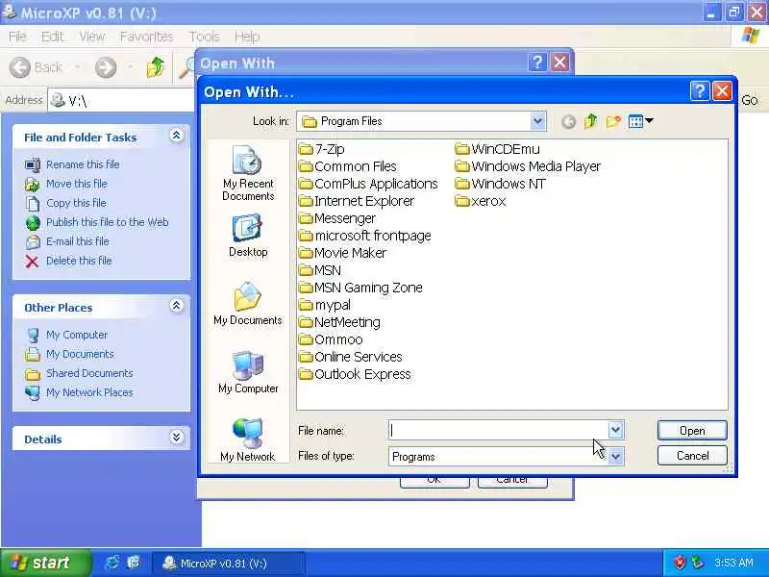The height and width of the screenshot is (577, 769).
Task: Expand the Look in dropdown
Action: coord(537,121)
